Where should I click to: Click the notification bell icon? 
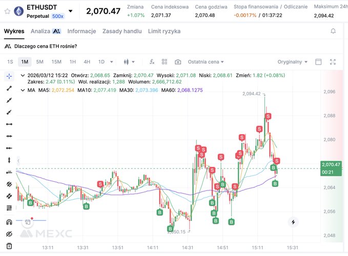pos(334,31)
